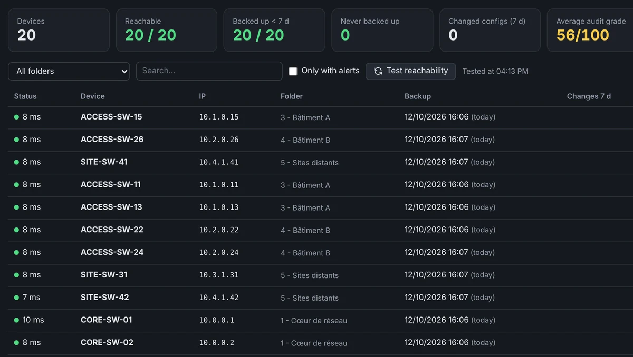The width and height of the screenshot is (633, 357).
Task: Open the Changed configs (7 d) card
Action: pos(490,30)
